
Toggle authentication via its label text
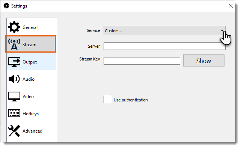point(131,100)
